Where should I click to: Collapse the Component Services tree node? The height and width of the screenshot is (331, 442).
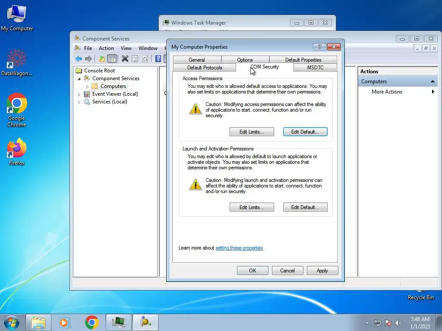[x=79, y=78]
